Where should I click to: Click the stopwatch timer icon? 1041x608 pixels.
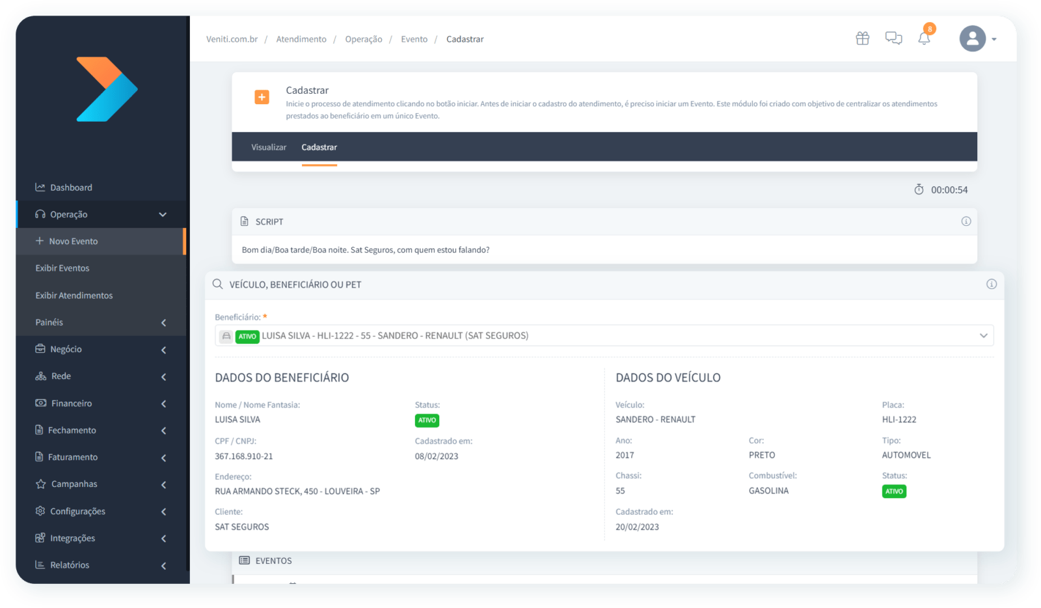tap(919, 189)
